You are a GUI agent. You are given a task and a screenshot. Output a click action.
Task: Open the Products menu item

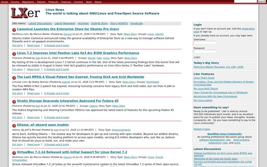coord(53,2)
